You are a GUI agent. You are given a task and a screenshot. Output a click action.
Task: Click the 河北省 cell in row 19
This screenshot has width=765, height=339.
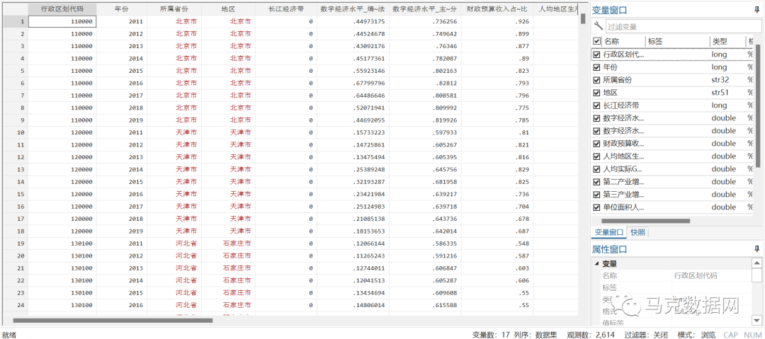coord(174,243)
